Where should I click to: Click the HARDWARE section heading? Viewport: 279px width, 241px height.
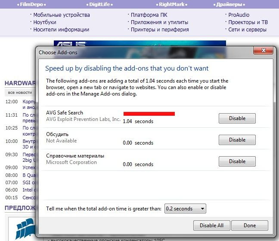[x=20, y=83]
